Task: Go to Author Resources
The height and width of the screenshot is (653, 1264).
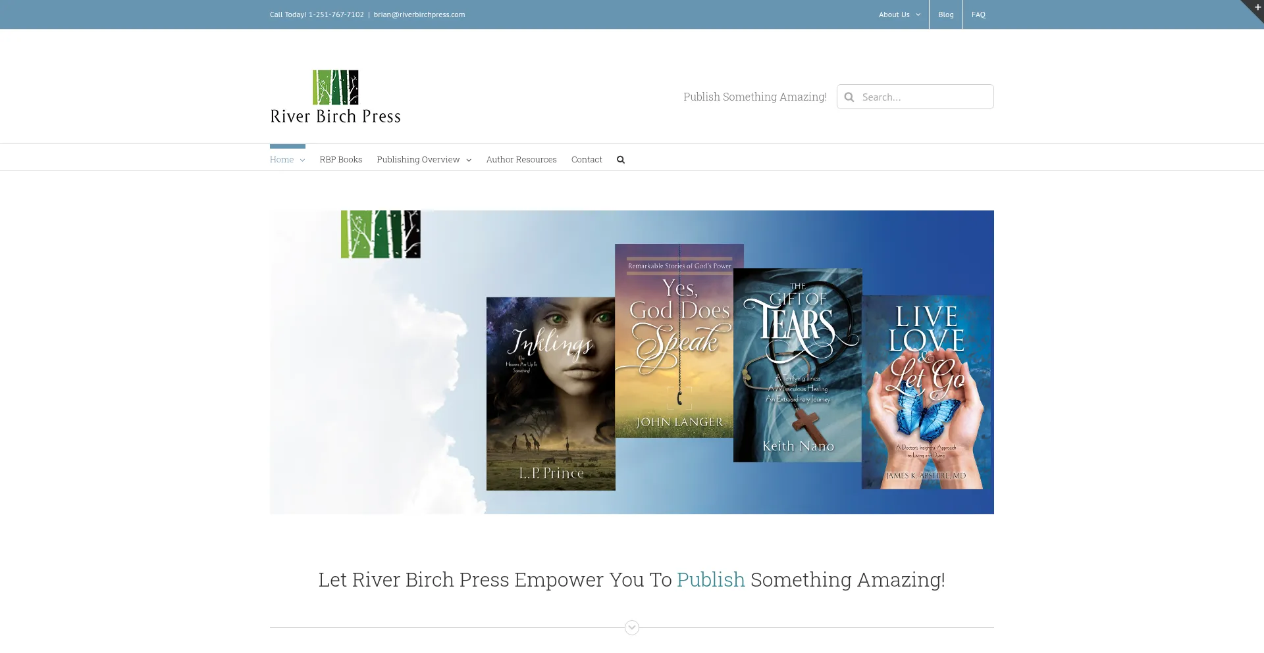Action: pos(521,160)
